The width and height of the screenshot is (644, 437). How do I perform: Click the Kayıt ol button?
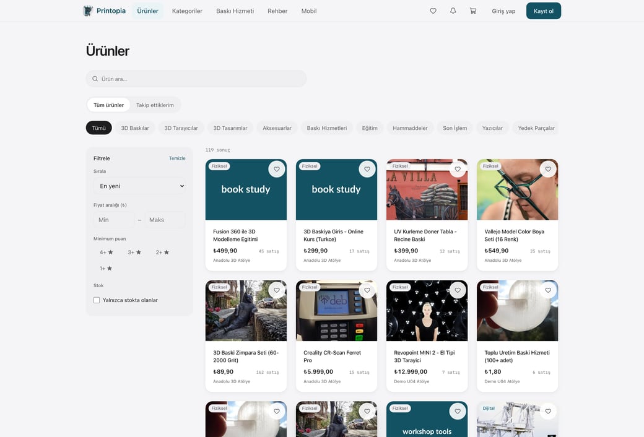[544, 11]
